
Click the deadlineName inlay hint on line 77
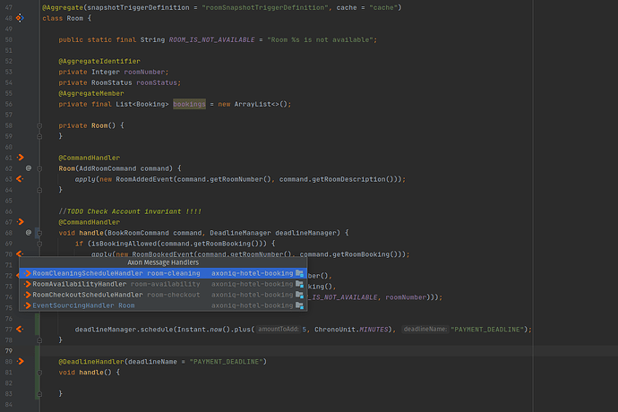click(425, 329)
